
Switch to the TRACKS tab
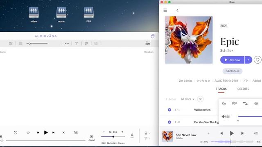221,89
